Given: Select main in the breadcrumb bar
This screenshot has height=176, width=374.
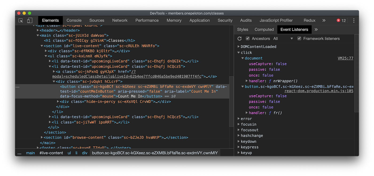Looking at the screenshot, I should [x=30, y=153].
